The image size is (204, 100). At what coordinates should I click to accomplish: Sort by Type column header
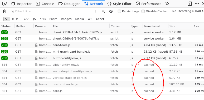click(136, 26)
